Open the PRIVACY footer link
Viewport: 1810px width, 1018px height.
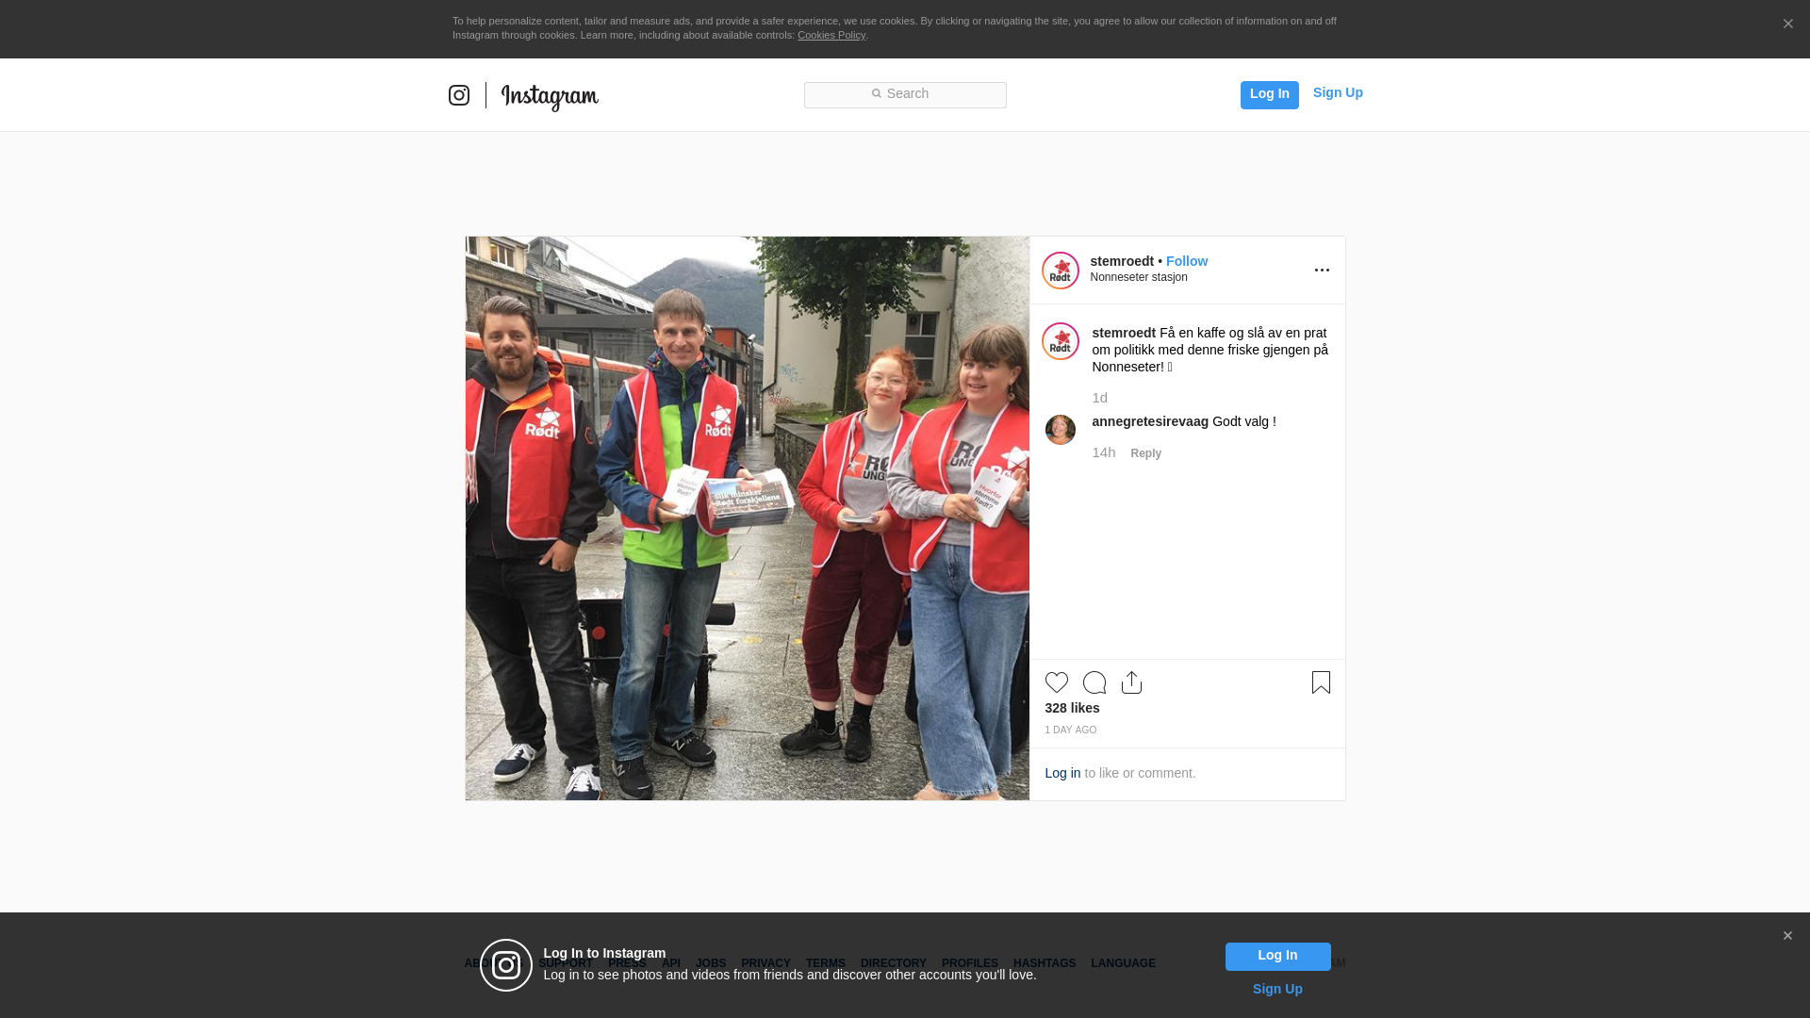(765, 964)
